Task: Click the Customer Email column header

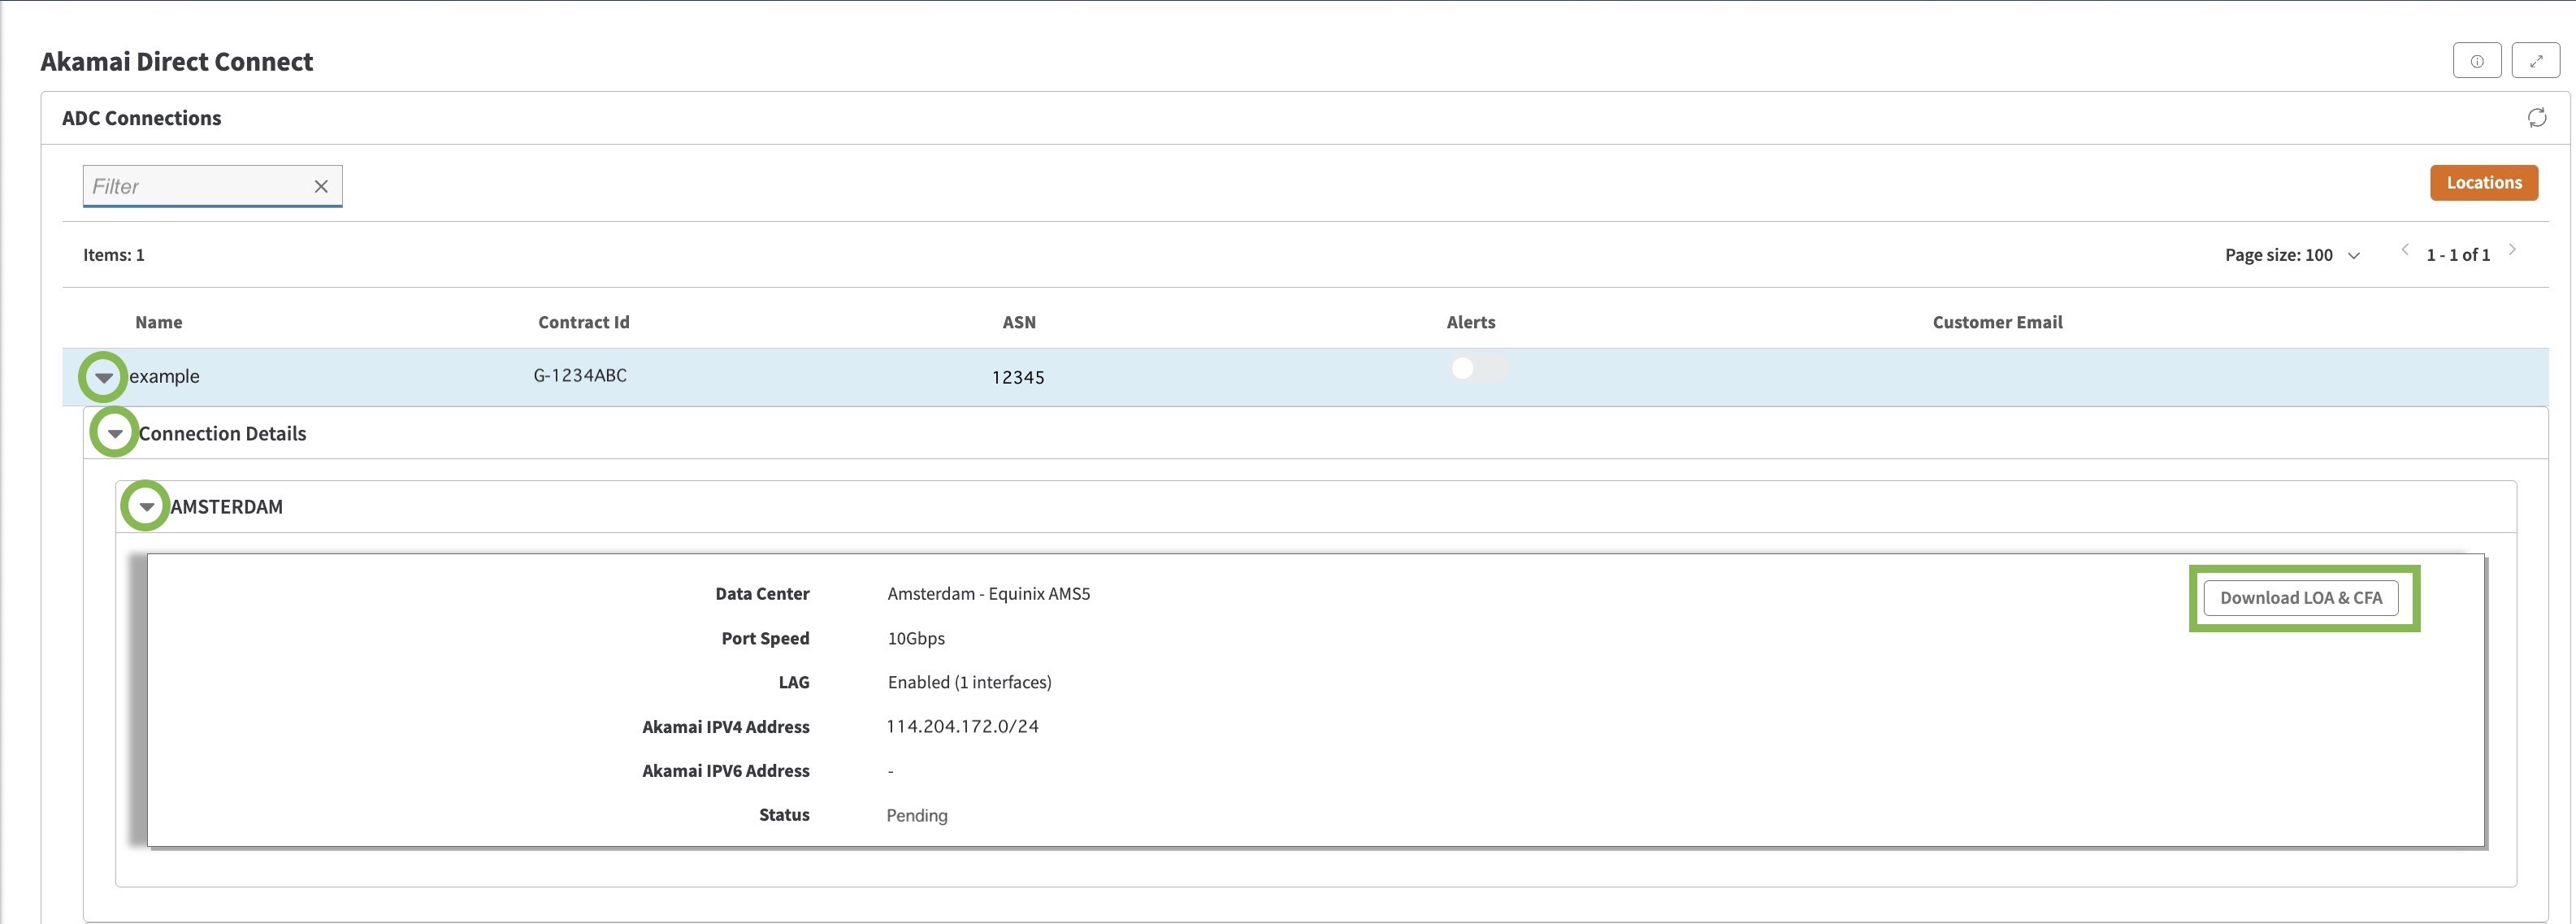Action: (1996, 322)
